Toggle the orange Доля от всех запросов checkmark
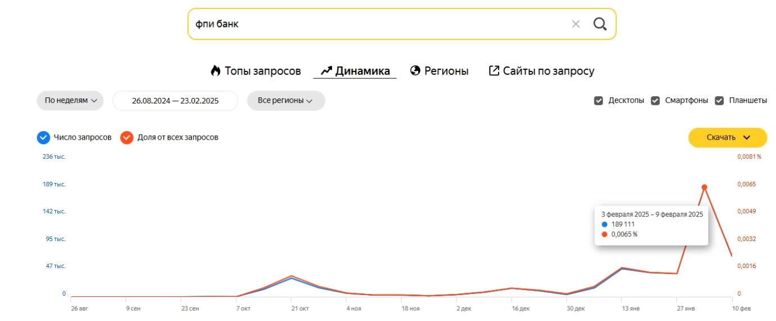776x321 pixels. pyautogui.click(x=127, y=137)
